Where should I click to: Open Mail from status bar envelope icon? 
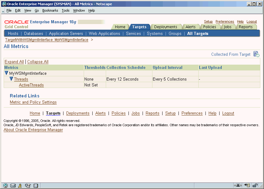[x=13, y=185]
